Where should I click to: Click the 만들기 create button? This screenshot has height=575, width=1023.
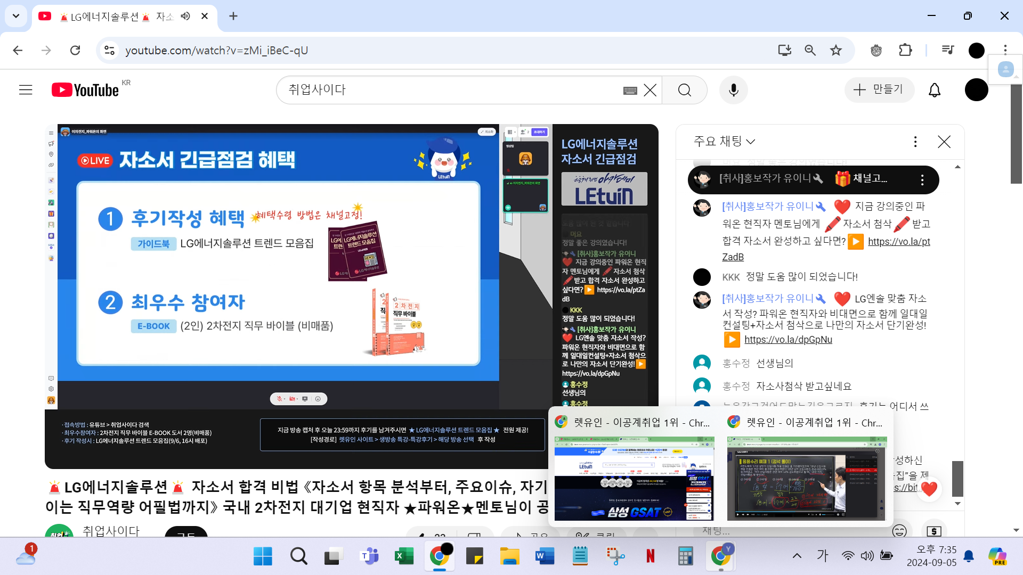879,89
